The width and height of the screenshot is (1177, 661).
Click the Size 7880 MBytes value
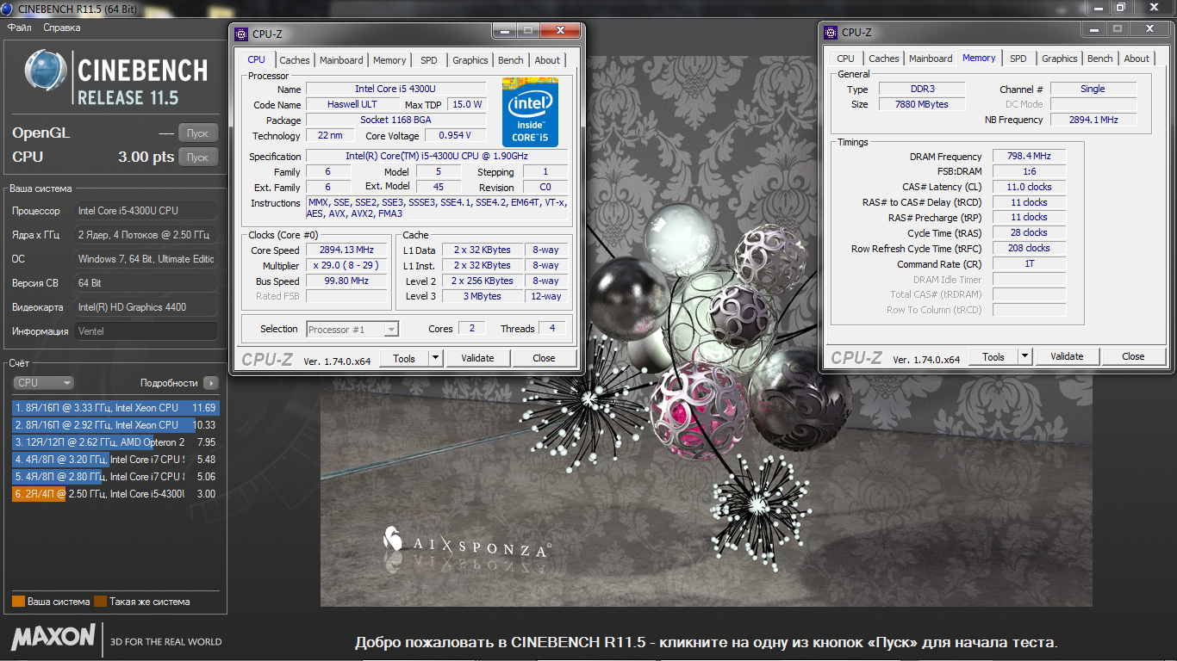point(922,105)
